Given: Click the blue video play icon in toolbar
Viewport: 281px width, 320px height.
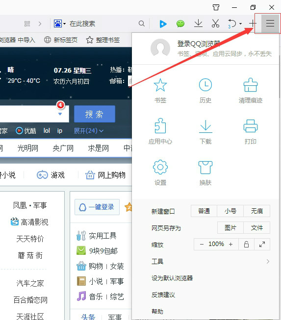Looking at the screenshot, I should [x=163, y=24].
